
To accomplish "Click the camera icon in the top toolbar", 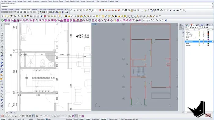I will click(x=126, y=10).
